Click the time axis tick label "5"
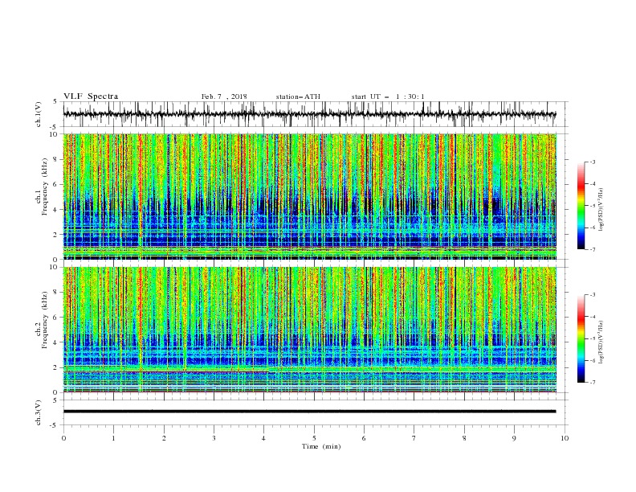This screenshot has height=492, width=636. 314,438
